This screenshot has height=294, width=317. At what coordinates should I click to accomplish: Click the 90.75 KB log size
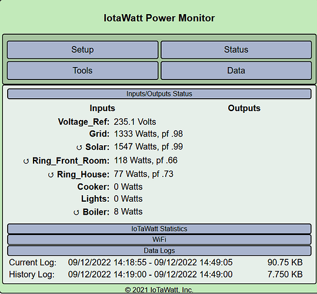(285, 262)
